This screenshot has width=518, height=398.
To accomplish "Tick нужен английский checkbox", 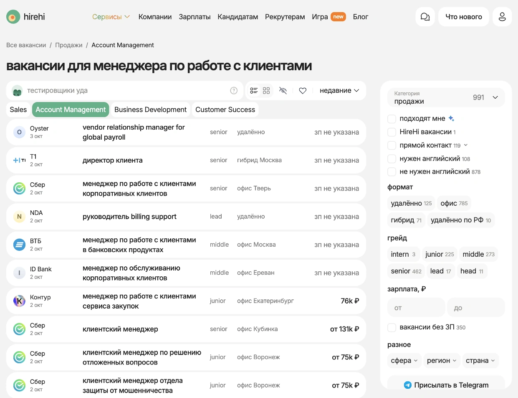I will point(392,158).
